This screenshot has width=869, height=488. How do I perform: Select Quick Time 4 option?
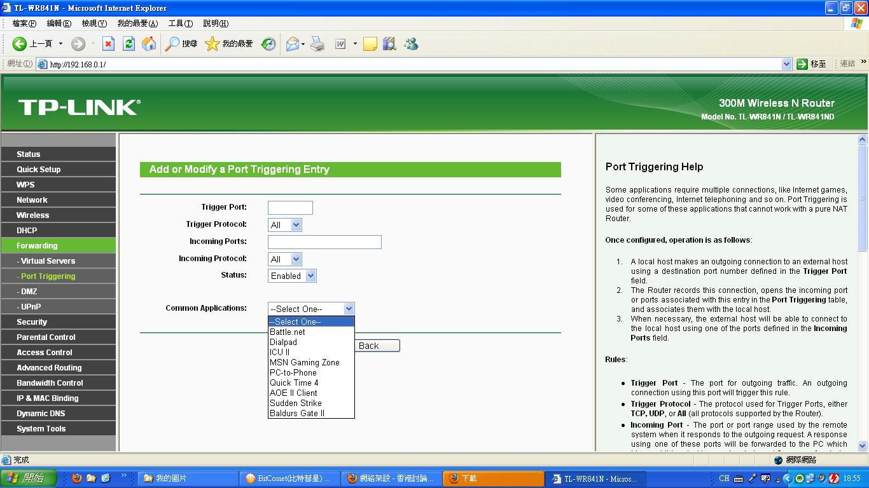311,383
